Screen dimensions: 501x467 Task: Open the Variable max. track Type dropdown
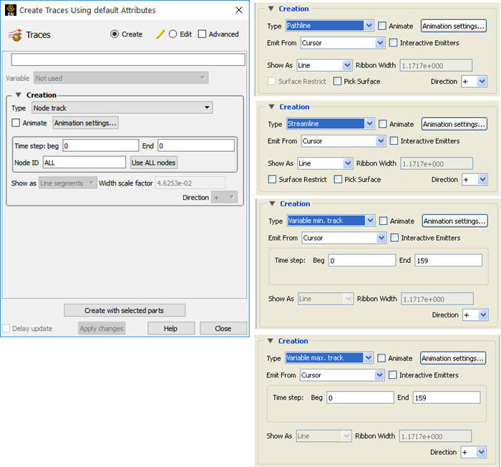[329, 358]
